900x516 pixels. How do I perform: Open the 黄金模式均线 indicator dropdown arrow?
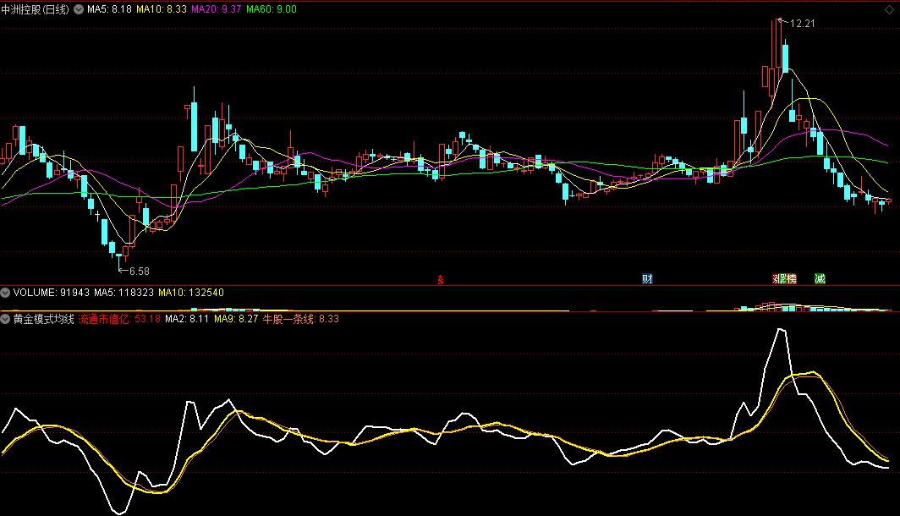(x=6, y=320)
